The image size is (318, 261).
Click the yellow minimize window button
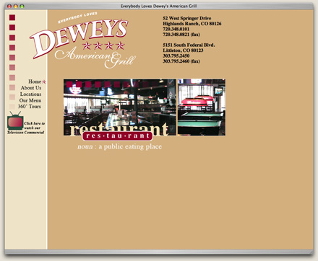[x=16, y=6]
